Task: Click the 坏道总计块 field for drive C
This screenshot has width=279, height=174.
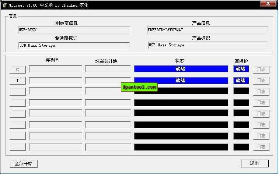Action: pos(108,69)
